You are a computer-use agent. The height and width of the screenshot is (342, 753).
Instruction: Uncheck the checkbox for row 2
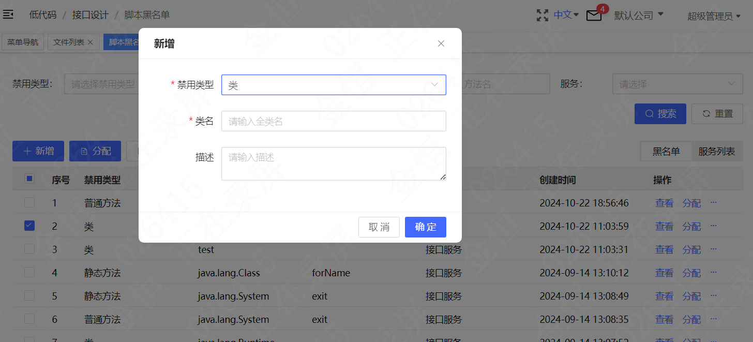click(x=29, y=226)
